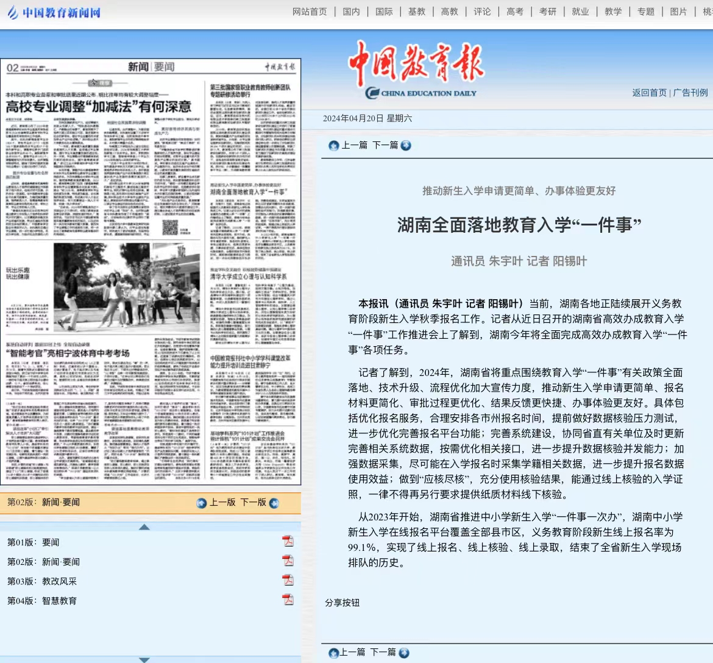Click subtitle 推动新生入学申请更简单、办事体验更友好
713x663 pixels.
519,191
